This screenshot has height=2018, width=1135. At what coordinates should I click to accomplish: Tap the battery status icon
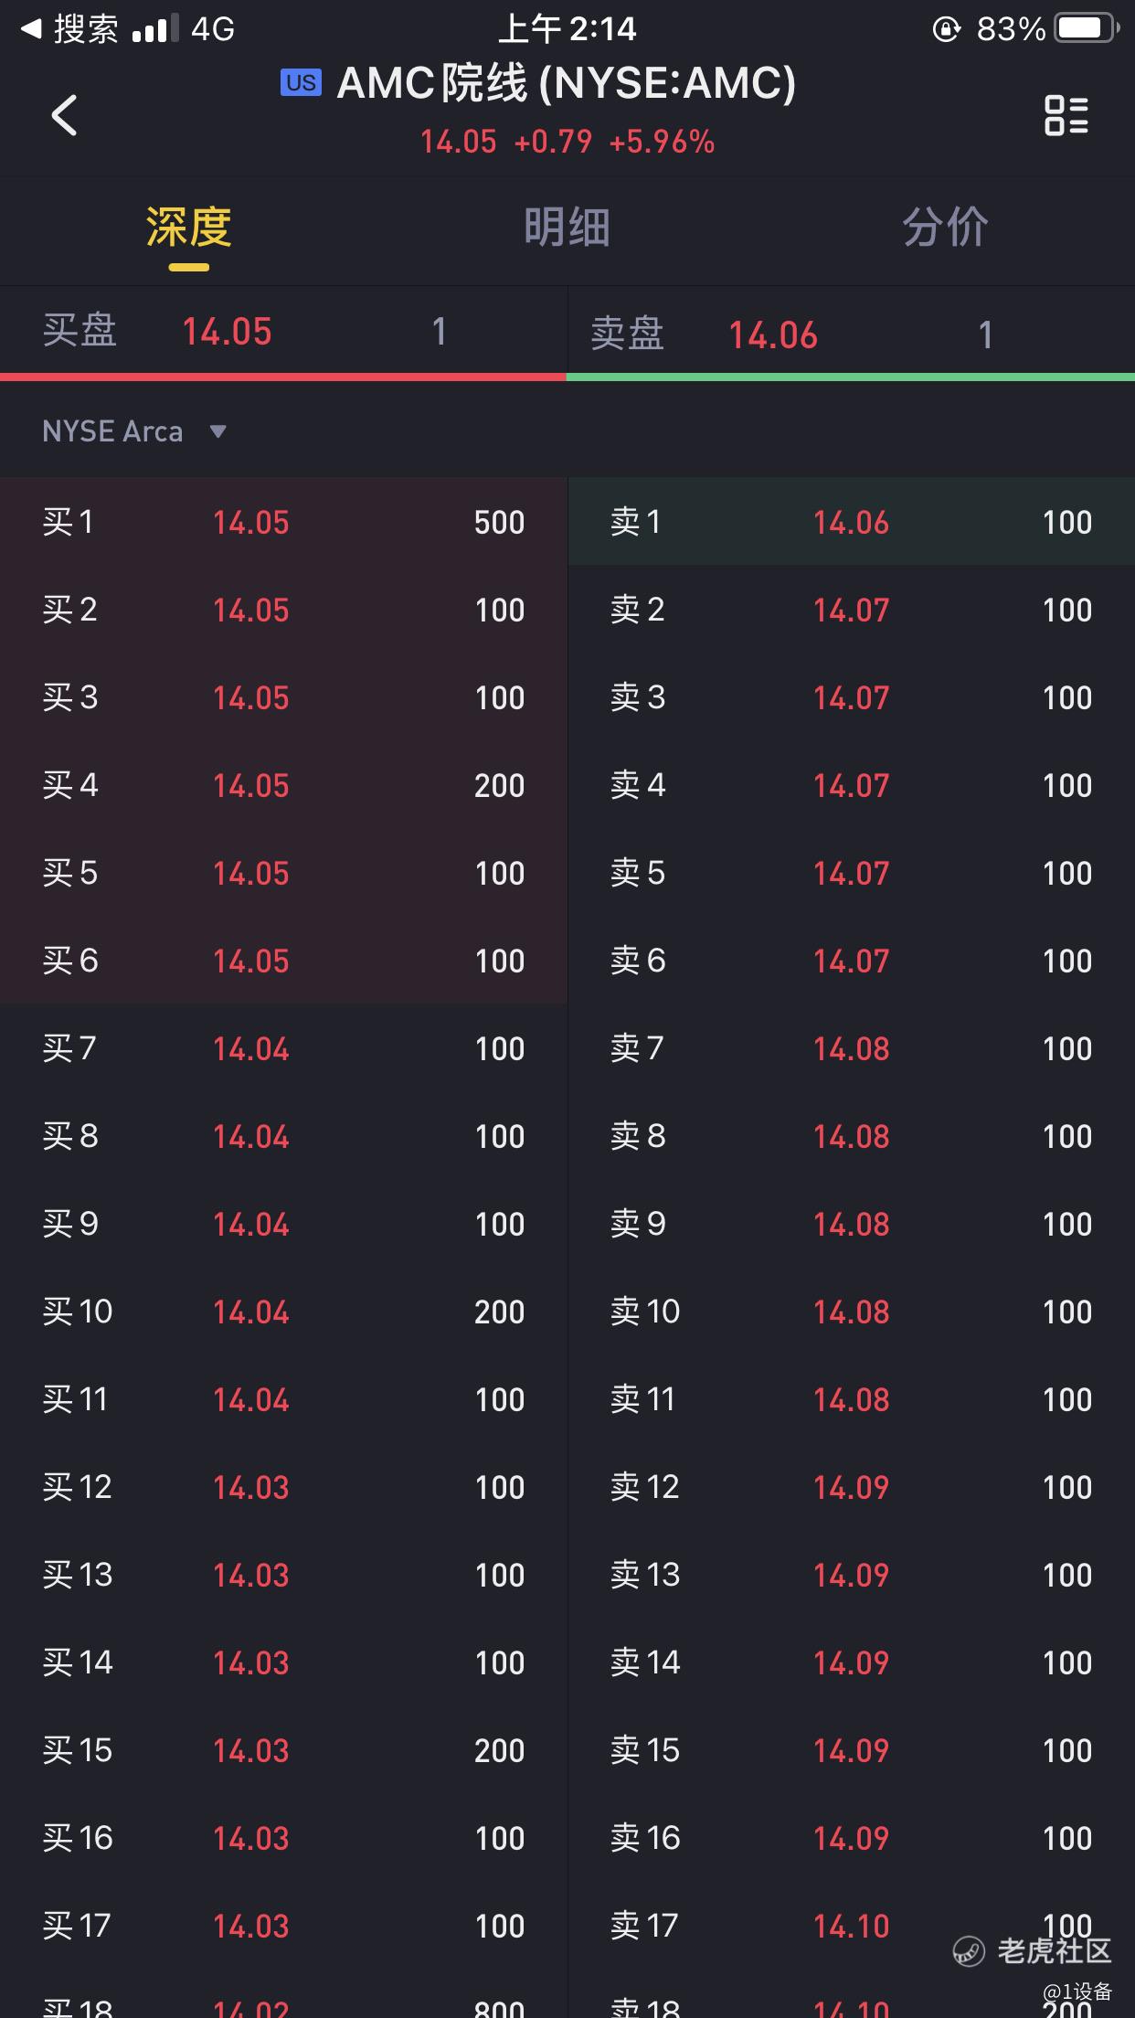point(1086,28)
